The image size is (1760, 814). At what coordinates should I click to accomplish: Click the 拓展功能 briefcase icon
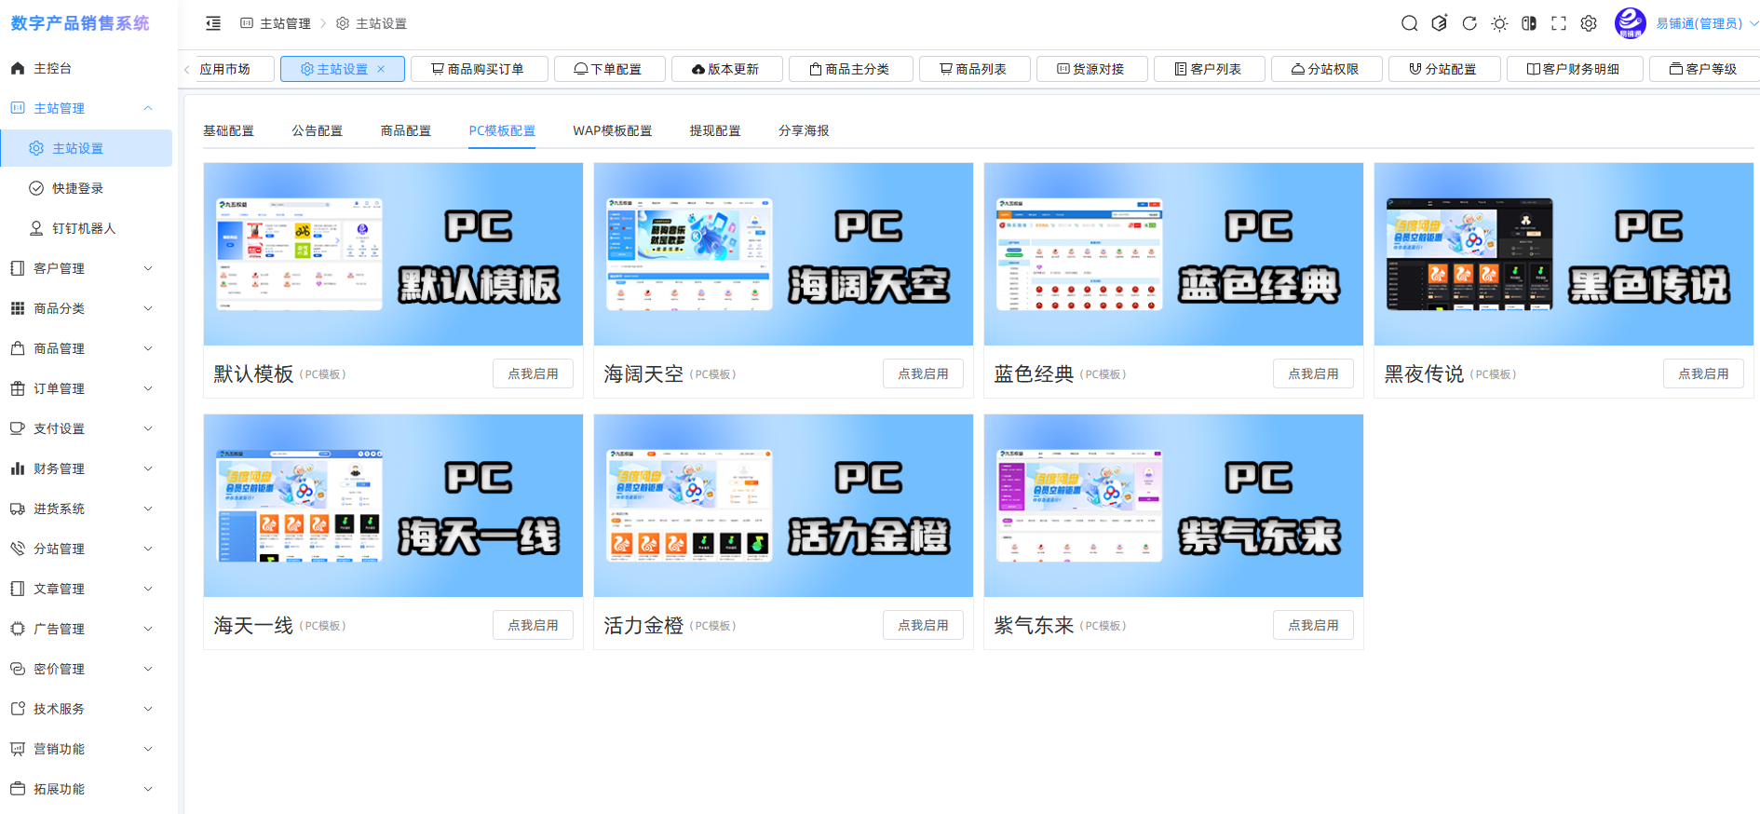point(18,789)
